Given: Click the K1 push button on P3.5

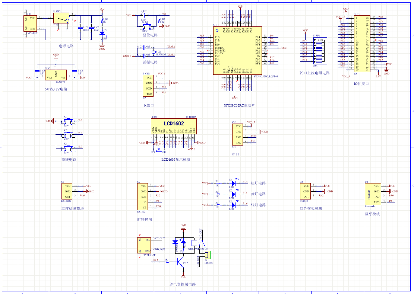Looking at the screenshot, I should click(69, 122).
